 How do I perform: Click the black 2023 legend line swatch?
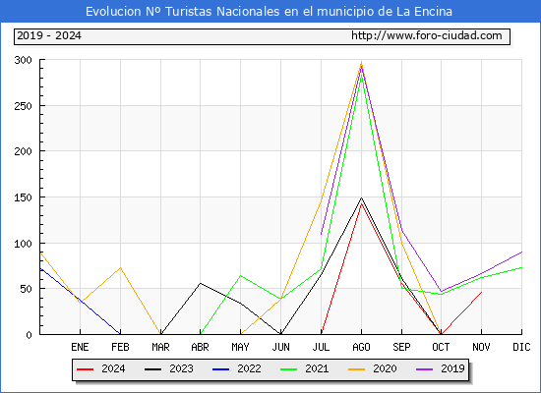152,369
